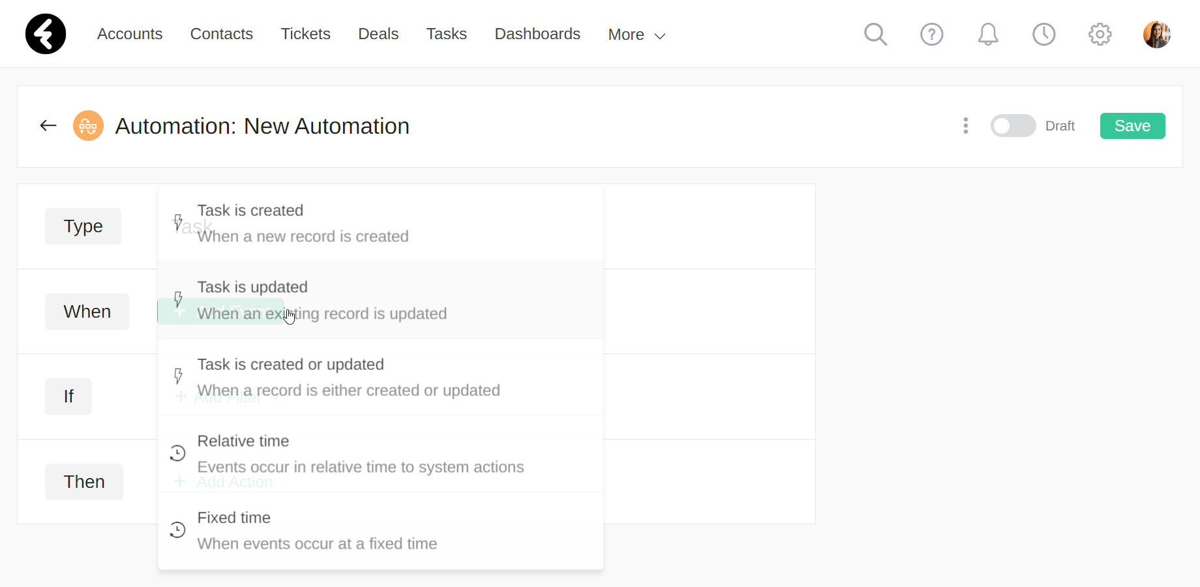This screenshot has height=587, width=1200.
Task: Click lightning icon beside 'Task is created or updated'
Action: tap(177, 376)
